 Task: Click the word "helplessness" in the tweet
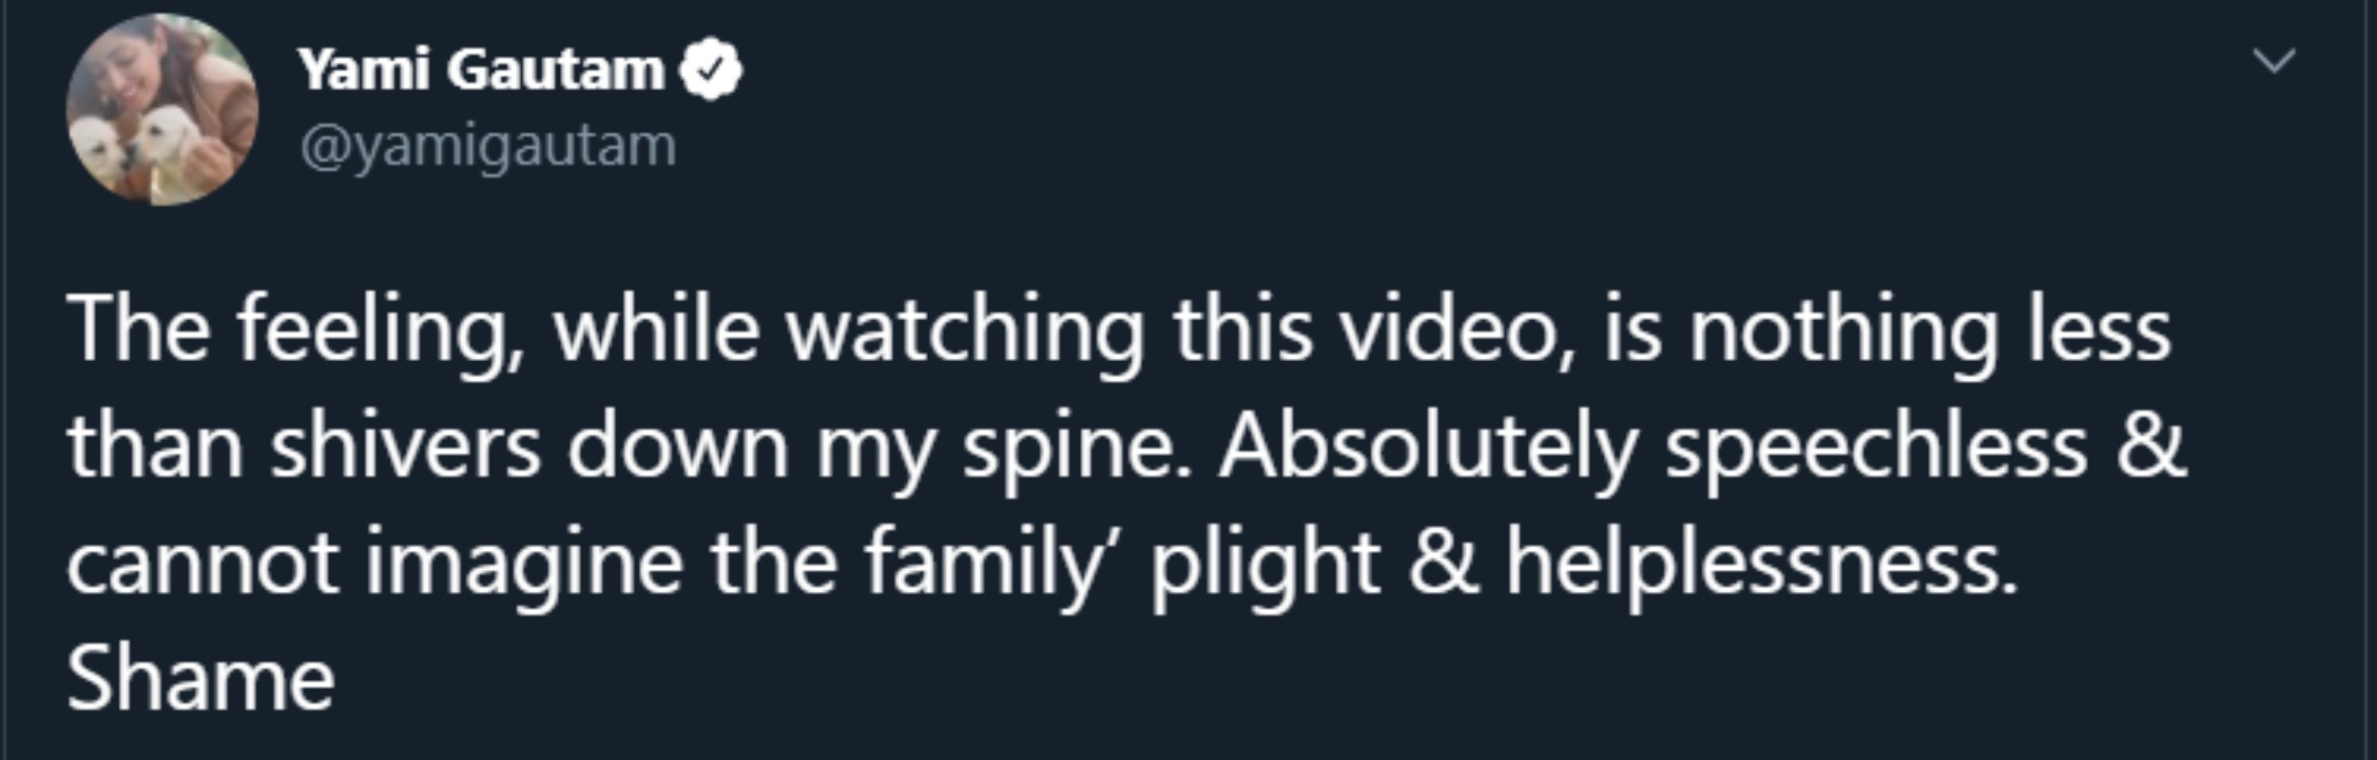(1759, 563)
